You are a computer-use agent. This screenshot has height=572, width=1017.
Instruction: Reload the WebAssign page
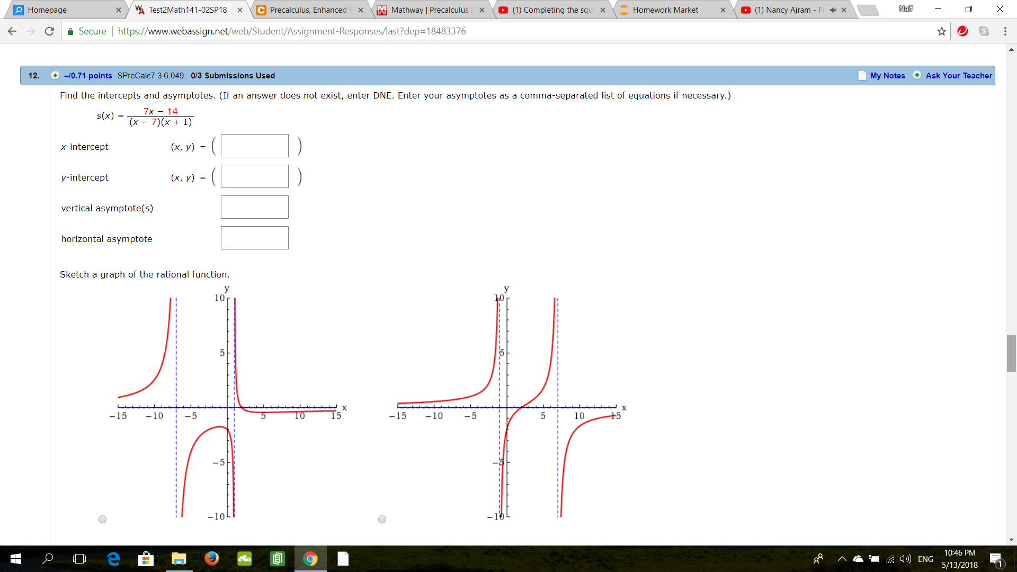click(x=49, y=31)
